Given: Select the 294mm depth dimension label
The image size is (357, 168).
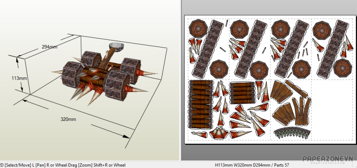Looking at the screenshot, I should click(x=50, y=47).
